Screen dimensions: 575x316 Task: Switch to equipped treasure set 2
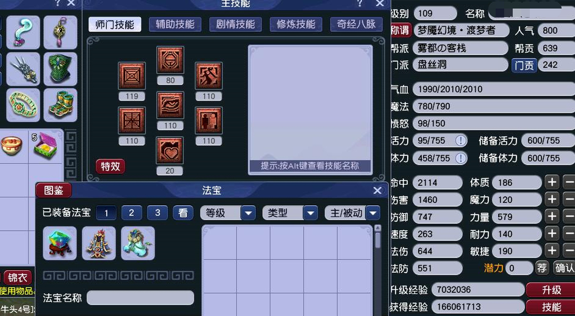pyautogui.click(x=132, y=213)
